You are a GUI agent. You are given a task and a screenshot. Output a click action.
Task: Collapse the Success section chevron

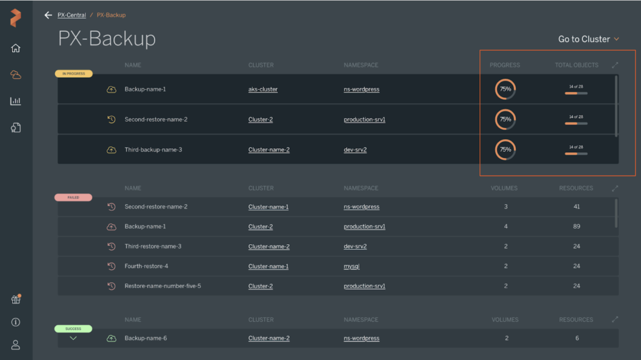[x=73, y=338]
